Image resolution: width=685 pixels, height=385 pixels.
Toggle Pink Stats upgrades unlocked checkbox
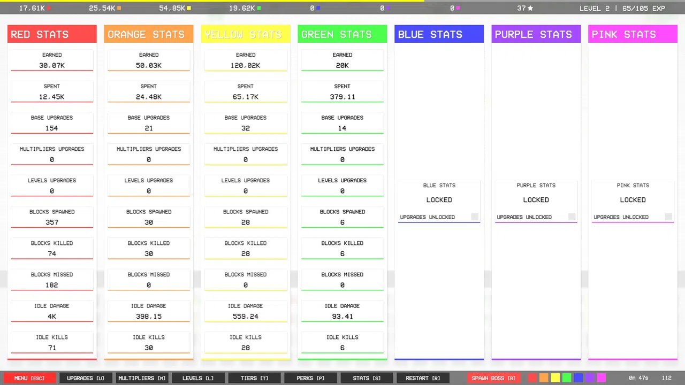[668, 217]
